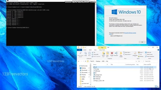Open the New item dropdown
Viewport: 161px width, 90px height.
pyautogui.click(x=127, y=52)
